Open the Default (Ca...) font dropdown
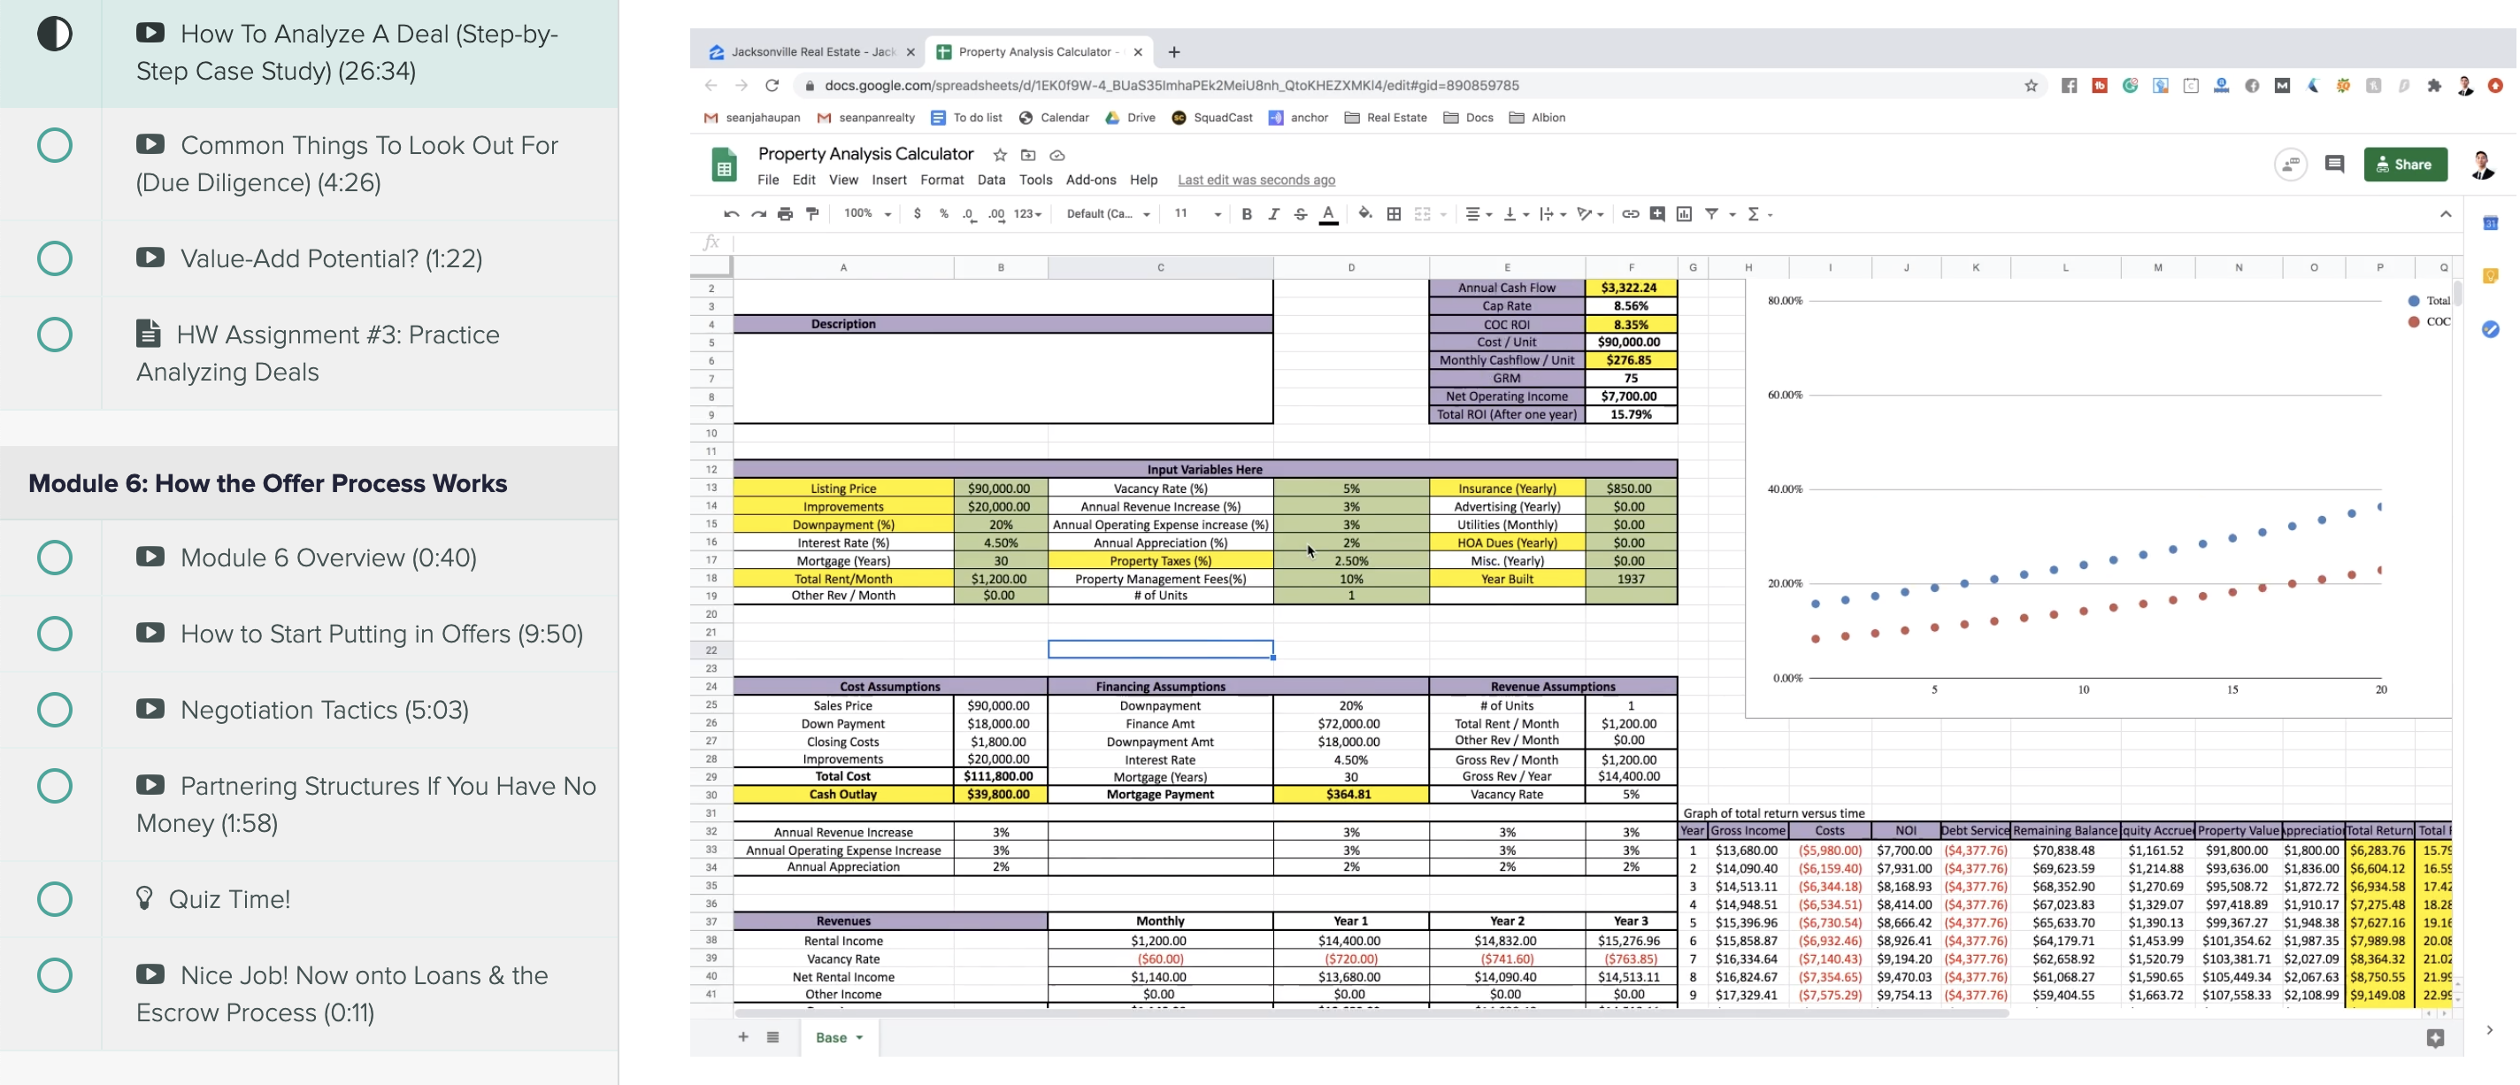 click(x=1108, y=213)
